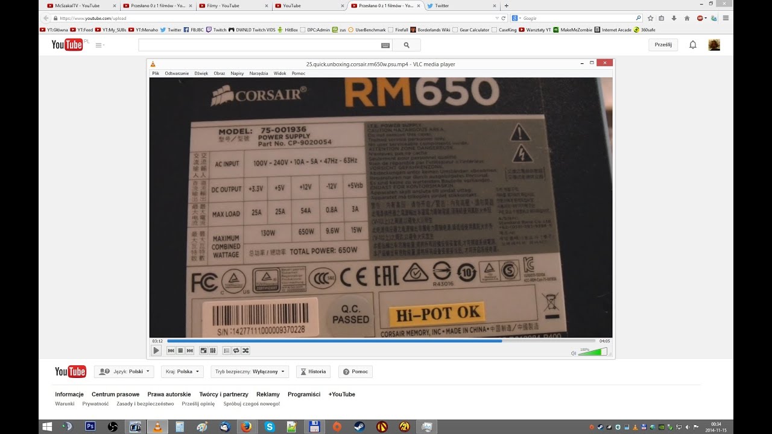Show the VLC playlist
This screenshot has width=772, height=434.
[x=227, y=350]
